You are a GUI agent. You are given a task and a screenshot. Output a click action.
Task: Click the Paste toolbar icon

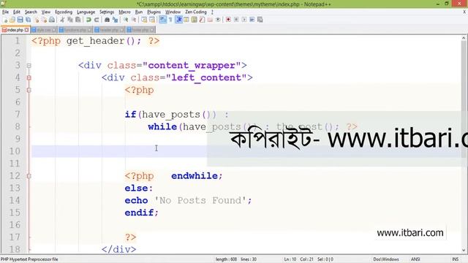(x=78, y=20)
